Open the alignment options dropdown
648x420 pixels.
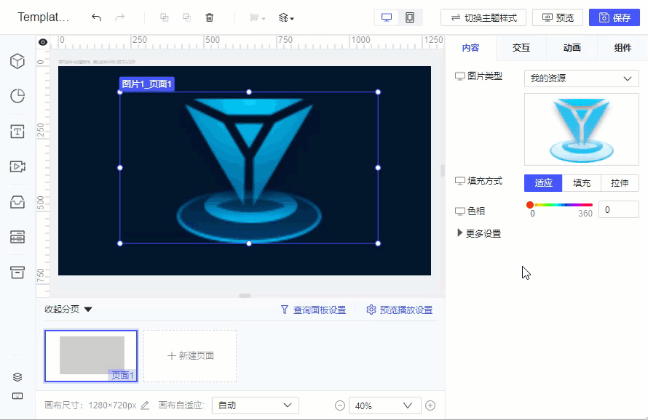click(x=258, y=17)
